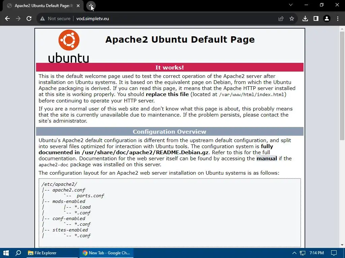Open the Chrome profile avatar
Viewport: 345px width, 258px height.
point(327,19)
